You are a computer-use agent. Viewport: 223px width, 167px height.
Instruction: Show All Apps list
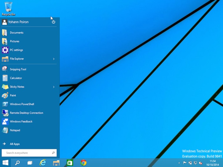click(15, 144)
